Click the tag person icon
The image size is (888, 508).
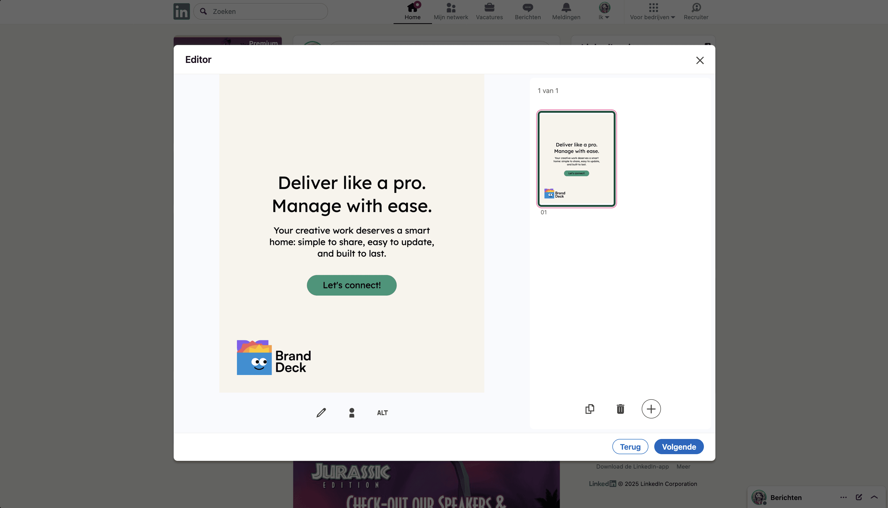pyautogui.click(x=352, y=412)
